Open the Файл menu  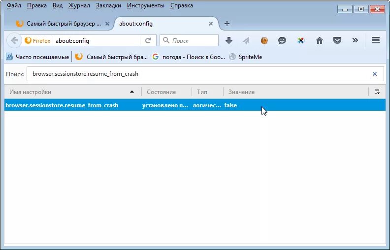(x=14, y=5)
